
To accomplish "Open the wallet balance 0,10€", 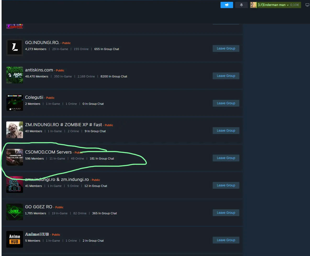I will point(295,5).
